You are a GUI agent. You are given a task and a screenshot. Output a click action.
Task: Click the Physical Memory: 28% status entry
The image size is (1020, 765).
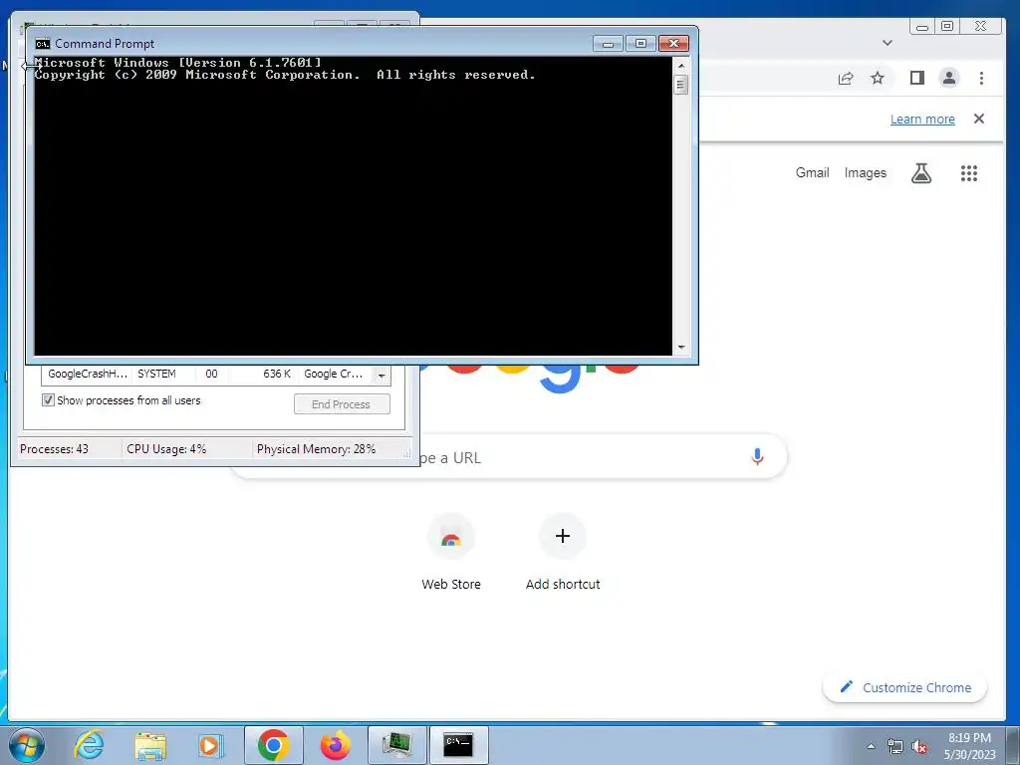[316, 449]
